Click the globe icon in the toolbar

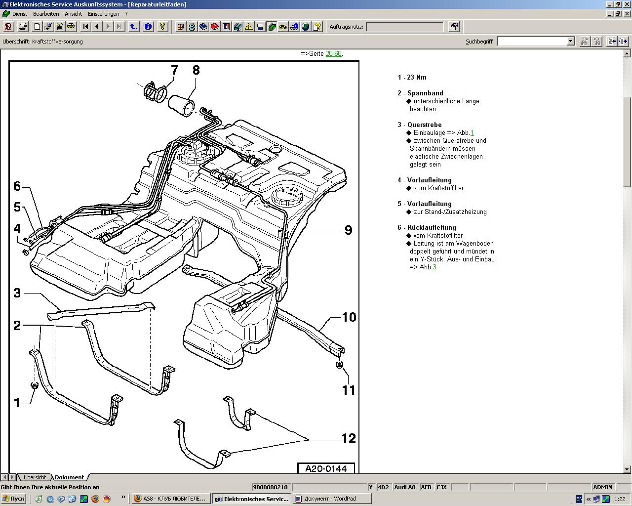(306, 27)
